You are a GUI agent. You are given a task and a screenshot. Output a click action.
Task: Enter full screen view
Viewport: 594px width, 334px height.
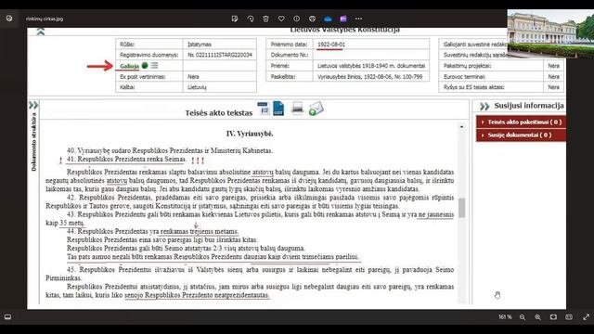click(586, 317)
